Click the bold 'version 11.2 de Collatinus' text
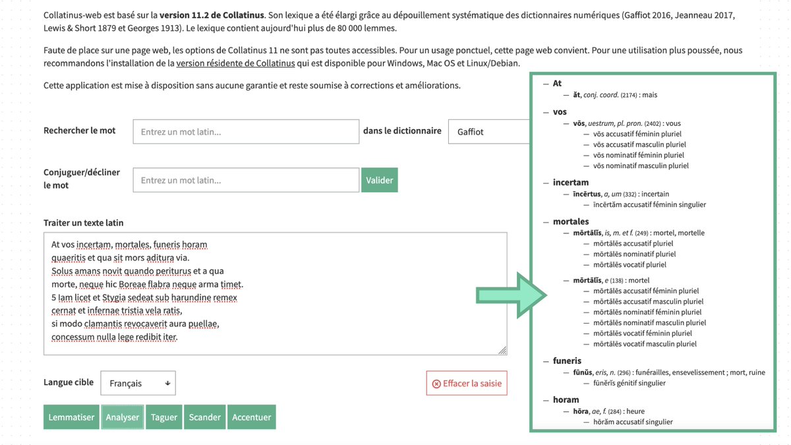 pyautogui.click(x=212, y=15)
